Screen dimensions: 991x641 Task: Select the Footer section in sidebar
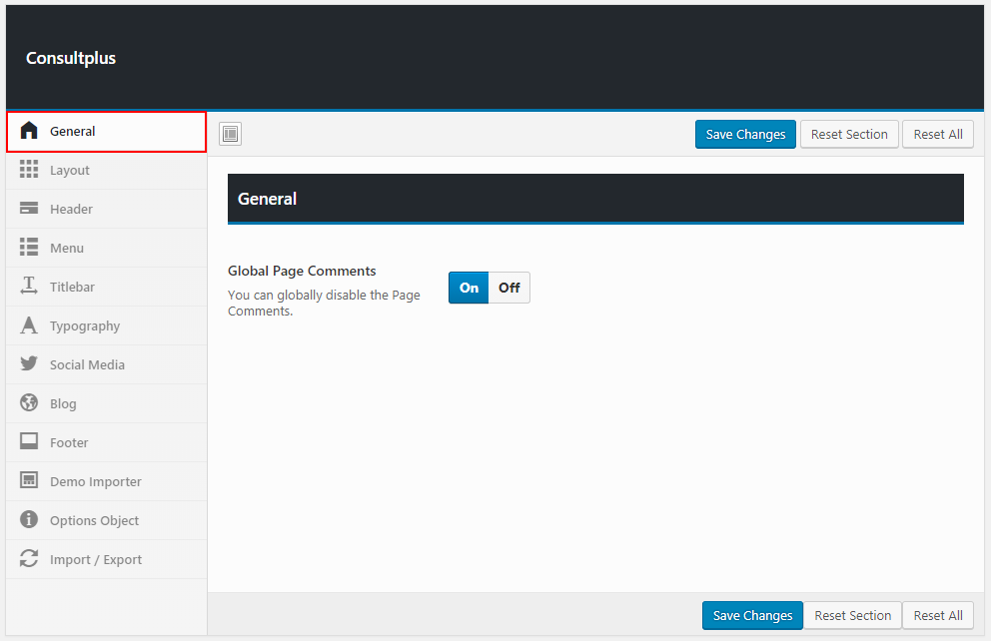(69, 442)
